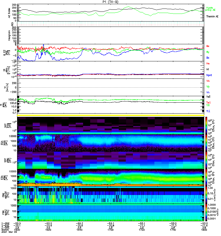Click the Y-GSE value -10.8
The width and height of the screenshot is (221, 236).
(111, 225)
